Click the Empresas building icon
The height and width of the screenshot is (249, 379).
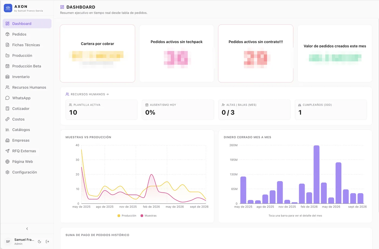8,140
